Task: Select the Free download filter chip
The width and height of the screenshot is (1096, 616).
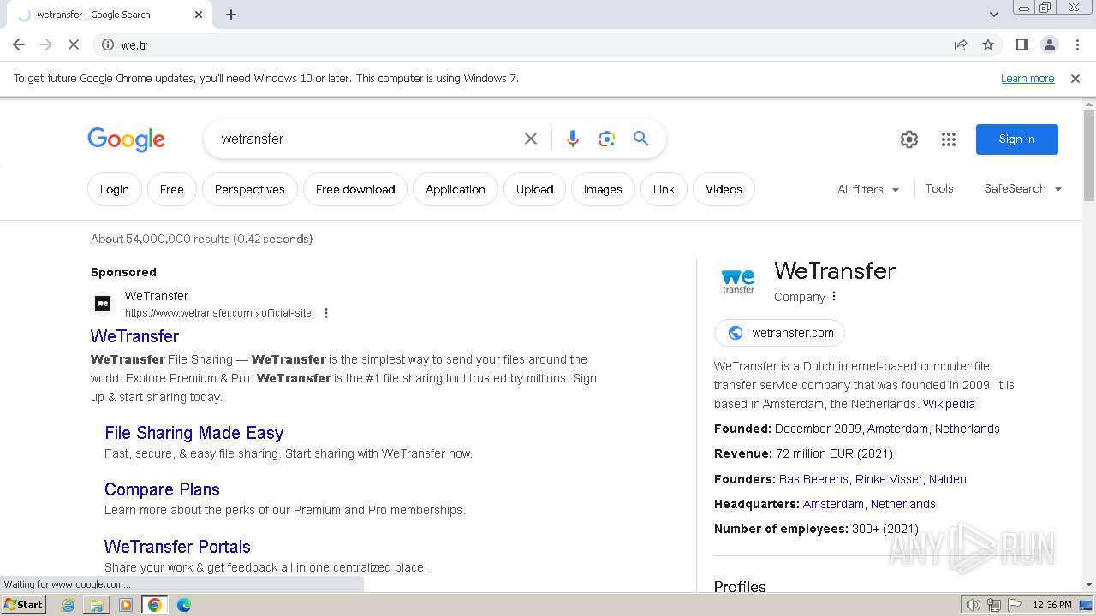Action: 355,189
